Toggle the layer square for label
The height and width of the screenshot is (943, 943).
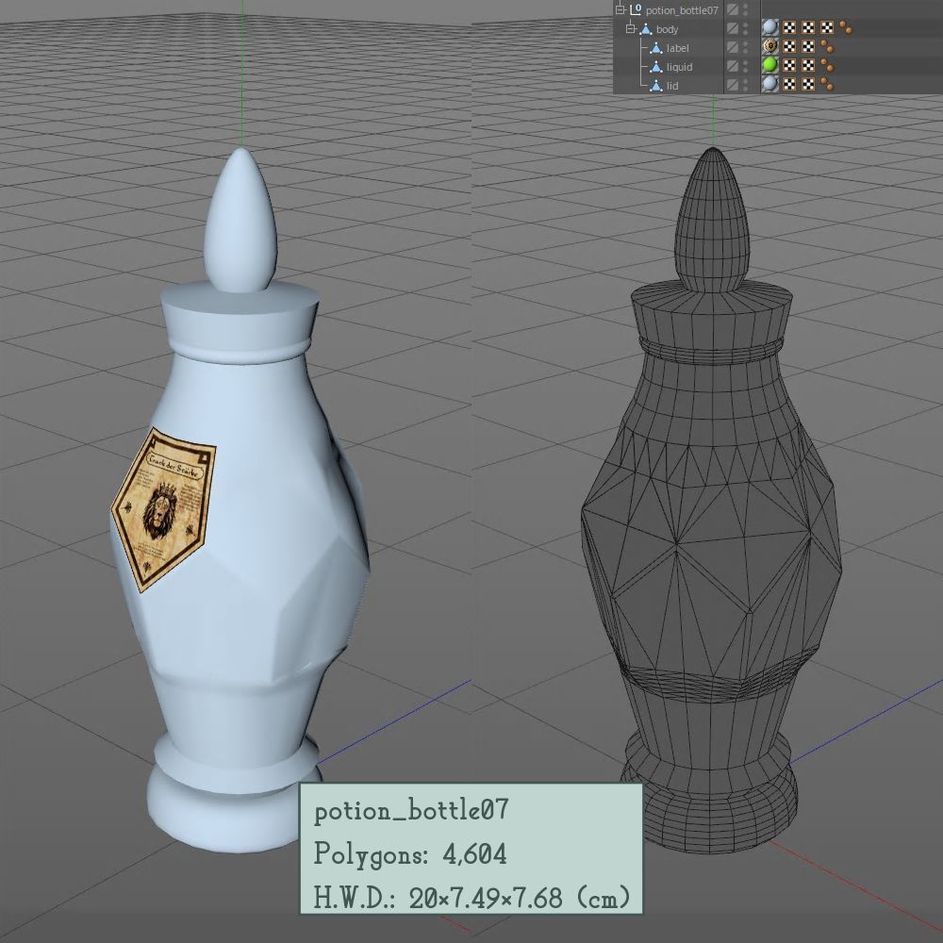(x=732, y=47)
